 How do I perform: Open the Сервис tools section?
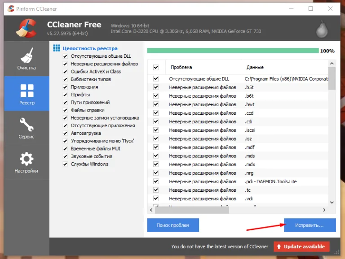27,128
